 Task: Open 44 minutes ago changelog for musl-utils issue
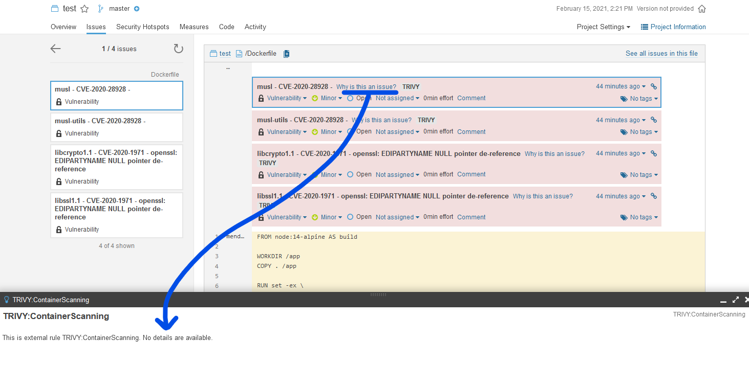click(x=620, y=120)
